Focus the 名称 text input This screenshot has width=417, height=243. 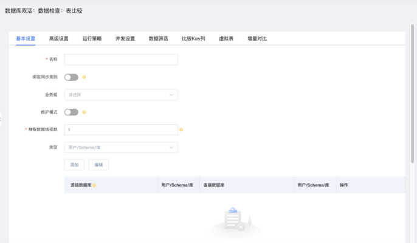click(x=121, y=60)
